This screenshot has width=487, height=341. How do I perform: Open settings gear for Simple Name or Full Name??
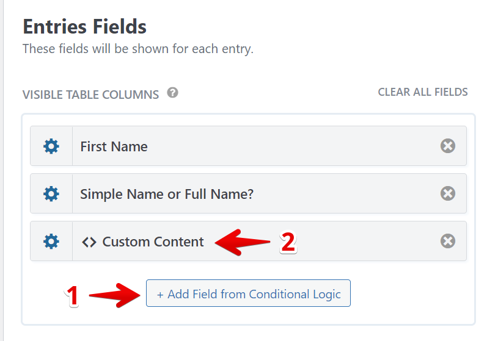click(x=51, y=194)
